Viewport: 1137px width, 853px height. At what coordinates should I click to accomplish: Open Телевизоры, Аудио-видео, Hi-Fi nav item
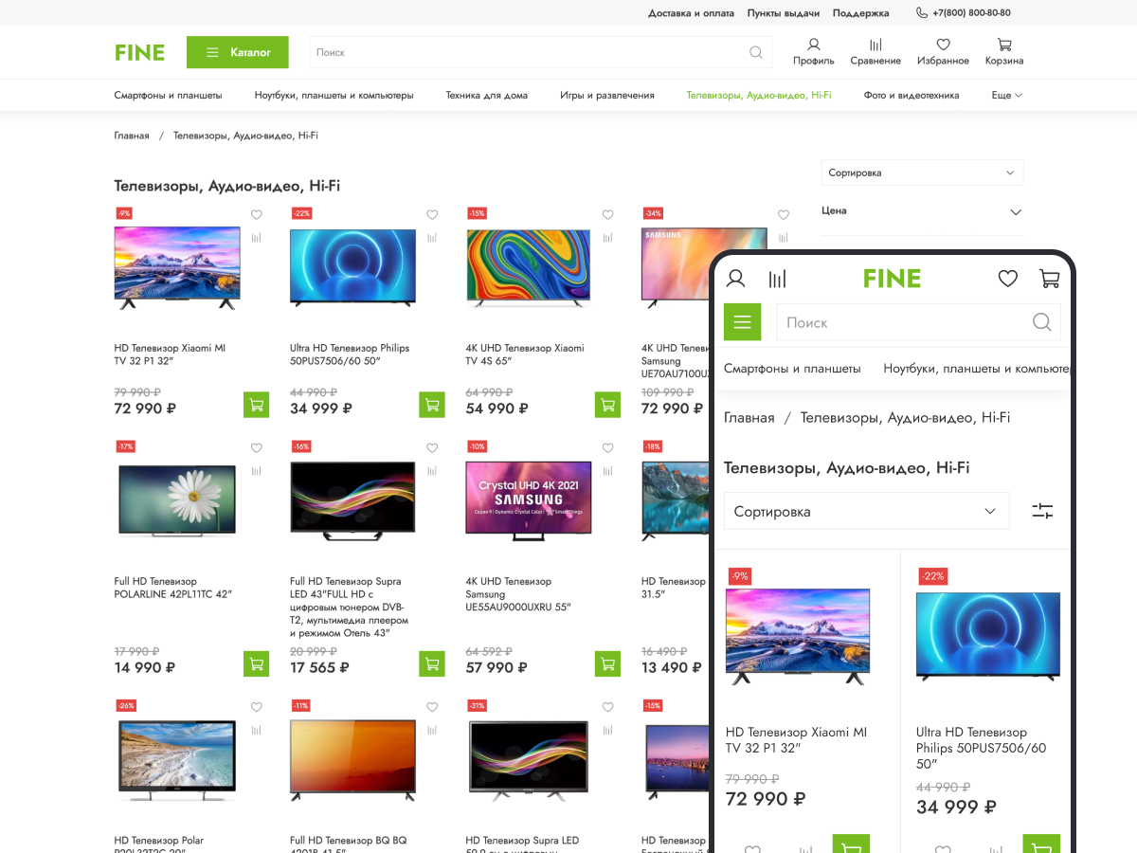759,95
